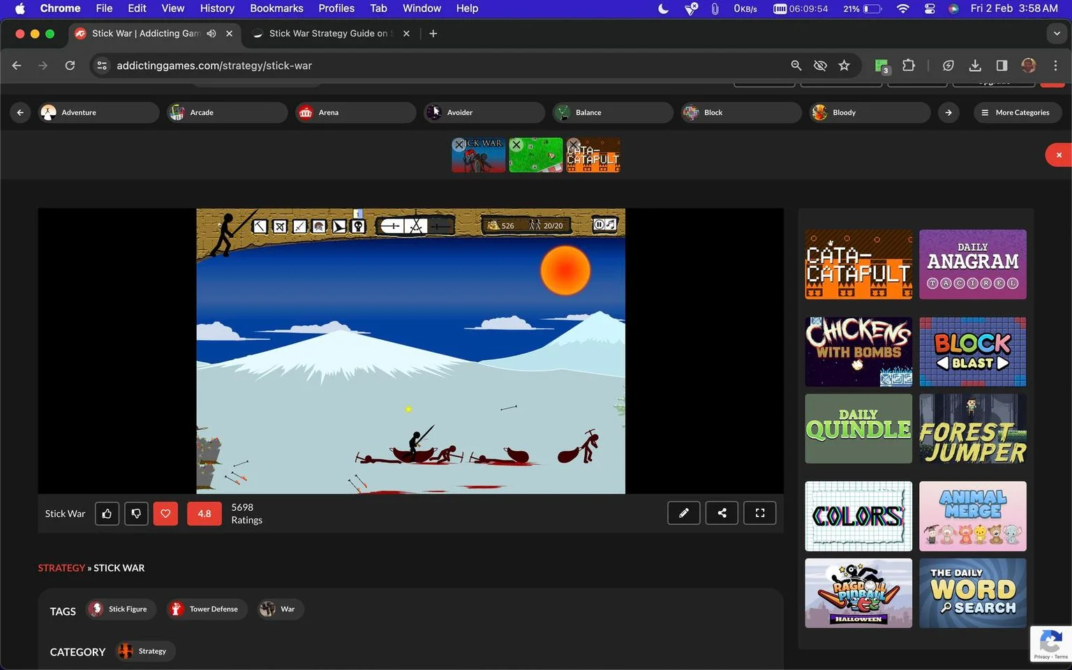Enter fullscreen mode for the game
Image resolution: width=1072 pixels, height=670 pixels.
coord(760,513)
